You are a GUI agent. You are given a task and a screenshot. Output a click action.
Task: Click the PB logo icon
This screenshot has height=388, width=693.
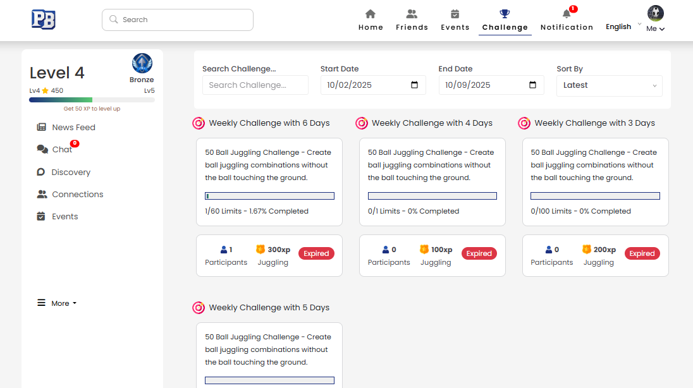44,20
